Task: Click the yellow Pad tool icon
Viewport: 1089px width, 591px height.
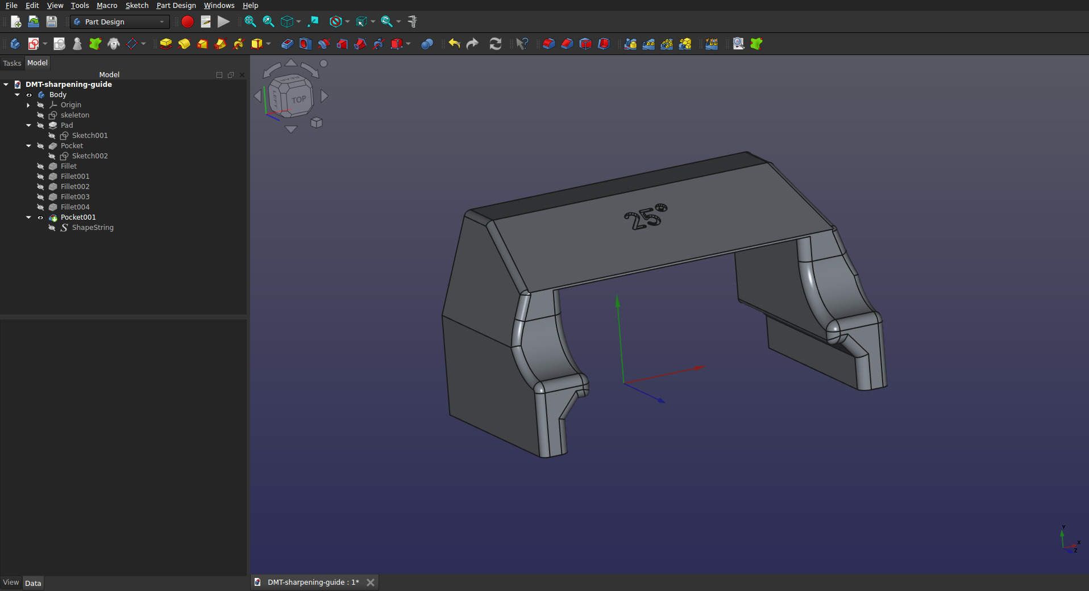Action: click(166, 44)
